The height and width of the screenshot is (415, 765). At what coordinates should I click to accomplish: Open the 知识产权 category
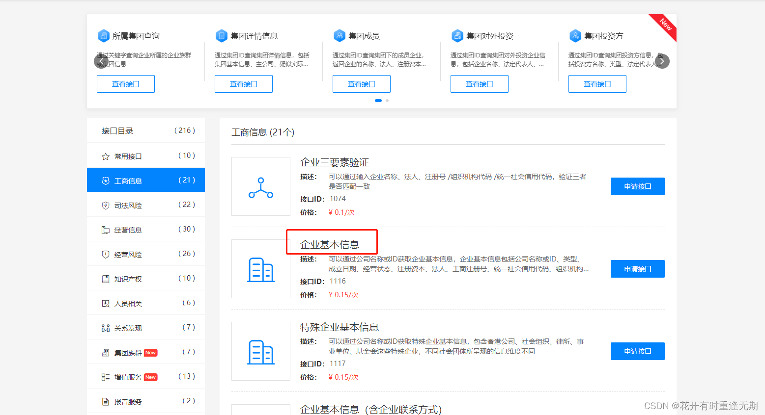point(146,278)
